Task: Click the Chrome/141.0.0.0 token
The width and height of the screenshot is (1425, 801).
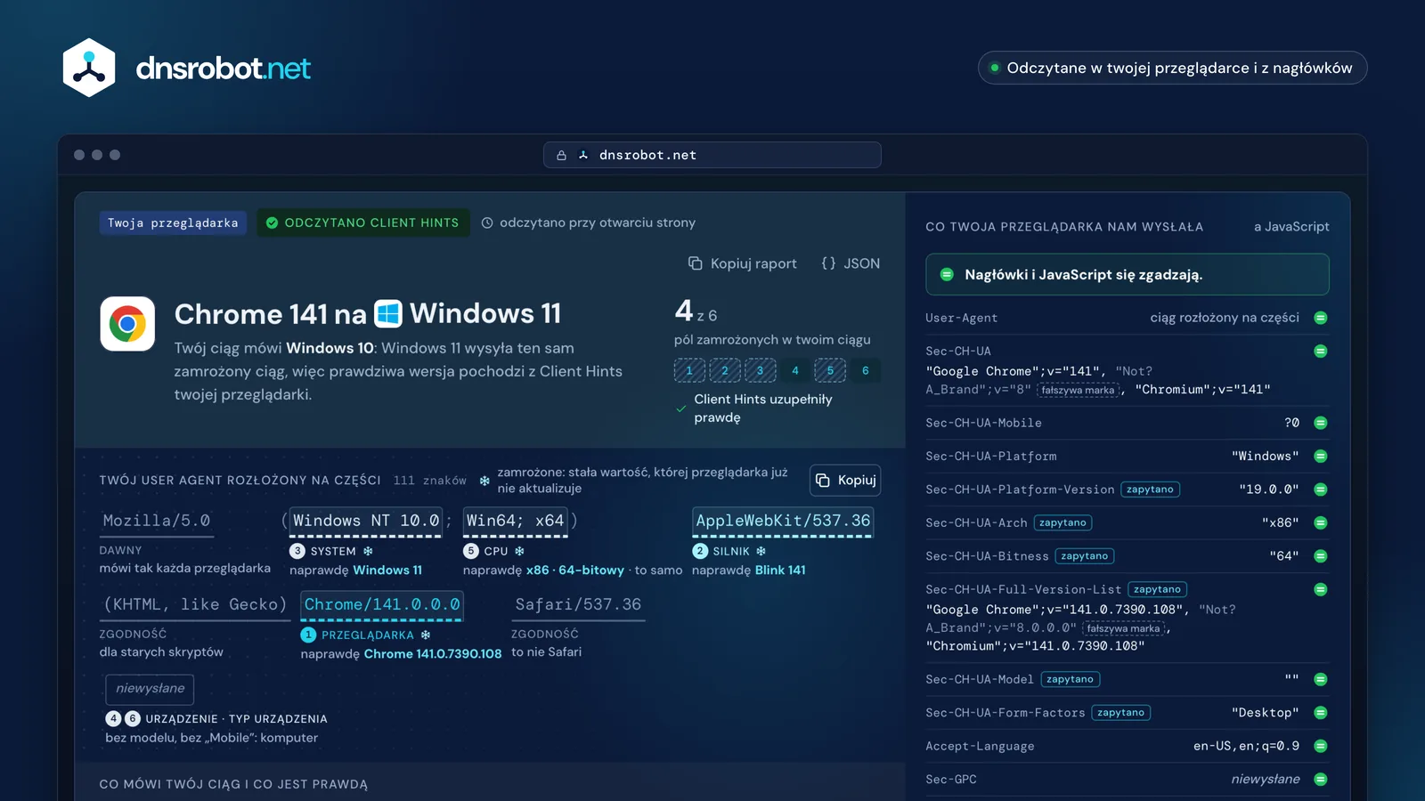Action: point(382,605)
